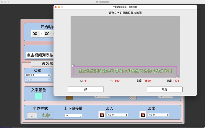Toggle the 淡出 fade-out checkbox
Image resolution: width=205 pixels, height=128 pixels.
[x=143, y=115]
